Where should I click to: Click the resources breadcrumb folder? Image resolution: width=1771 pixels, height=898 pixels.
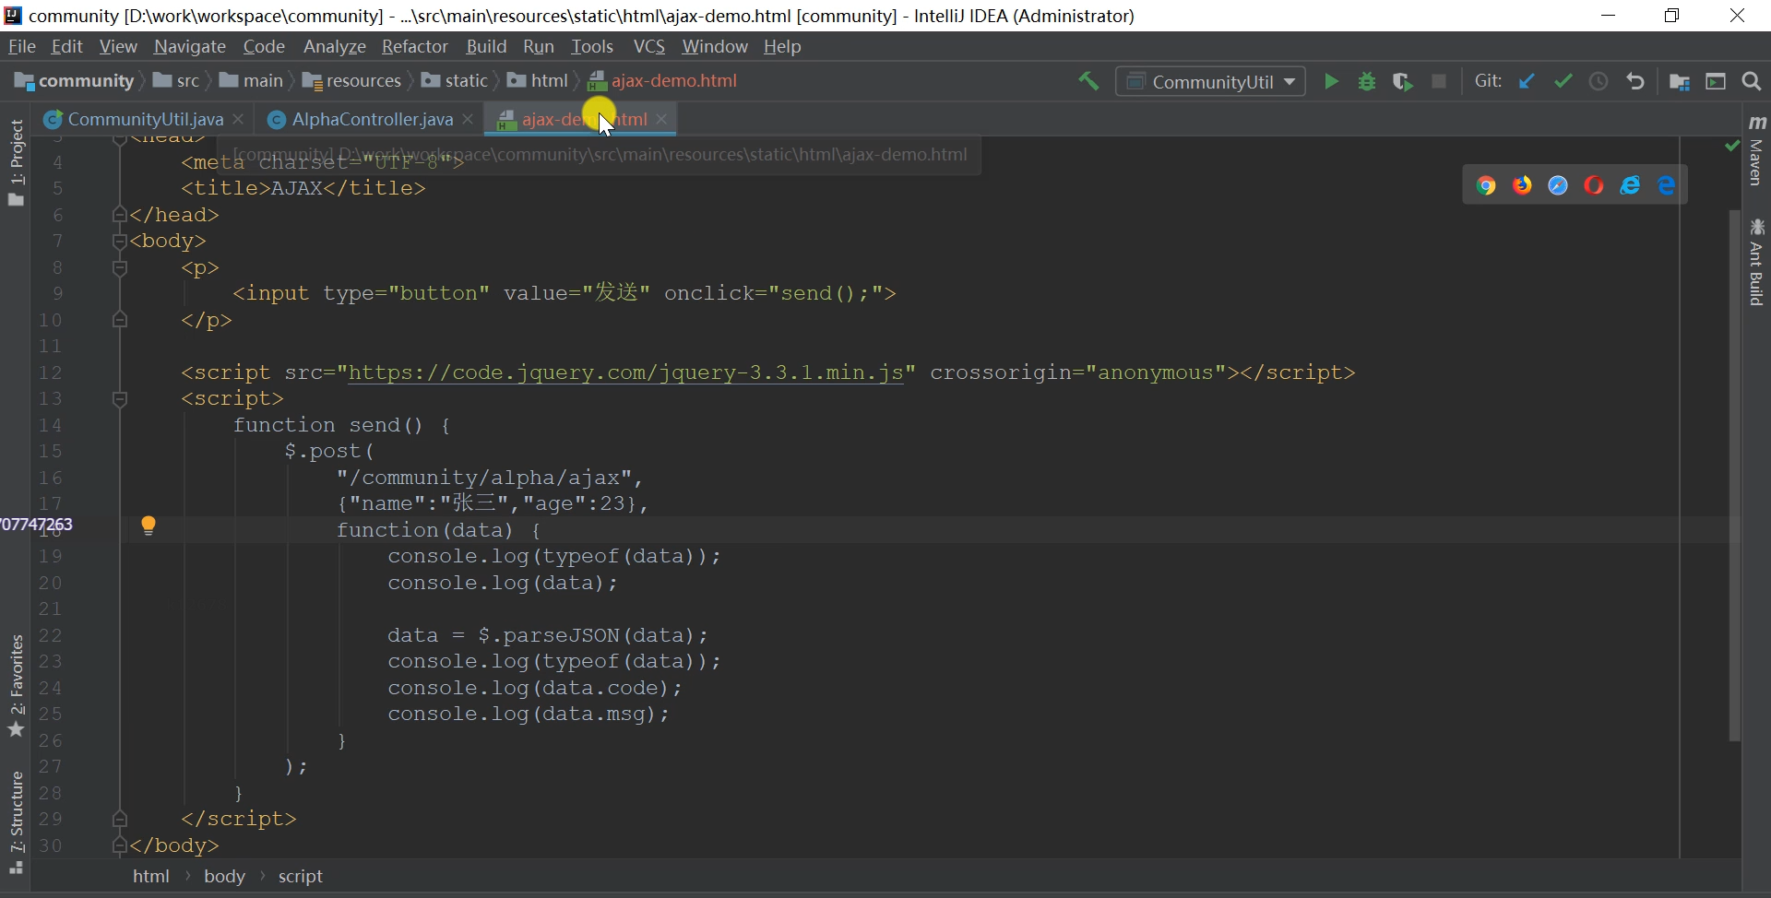[352, 81]
